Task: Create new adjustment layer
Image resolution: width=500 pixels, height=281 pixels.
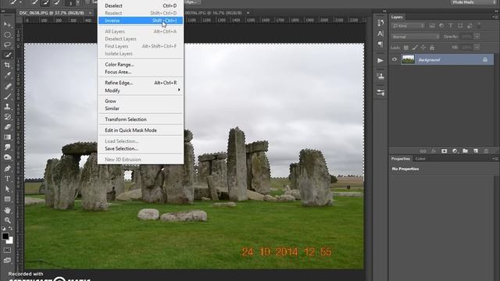Action: click(455, 151)
